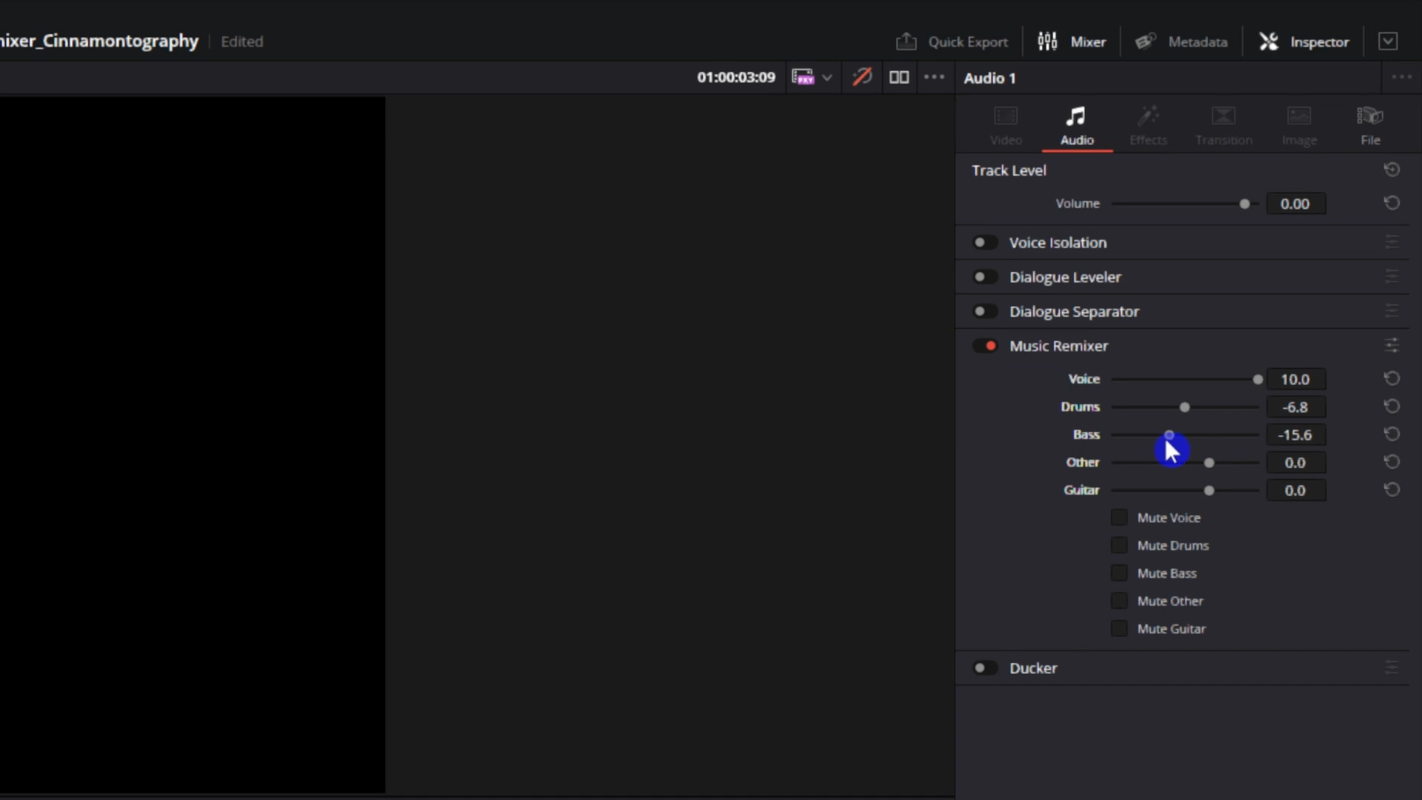Check the Mute Drums checkbox

tap(1119, 545)
